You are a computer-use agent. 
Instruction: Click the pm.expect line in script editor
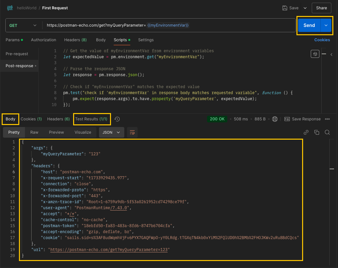click(x=165, y=99)
